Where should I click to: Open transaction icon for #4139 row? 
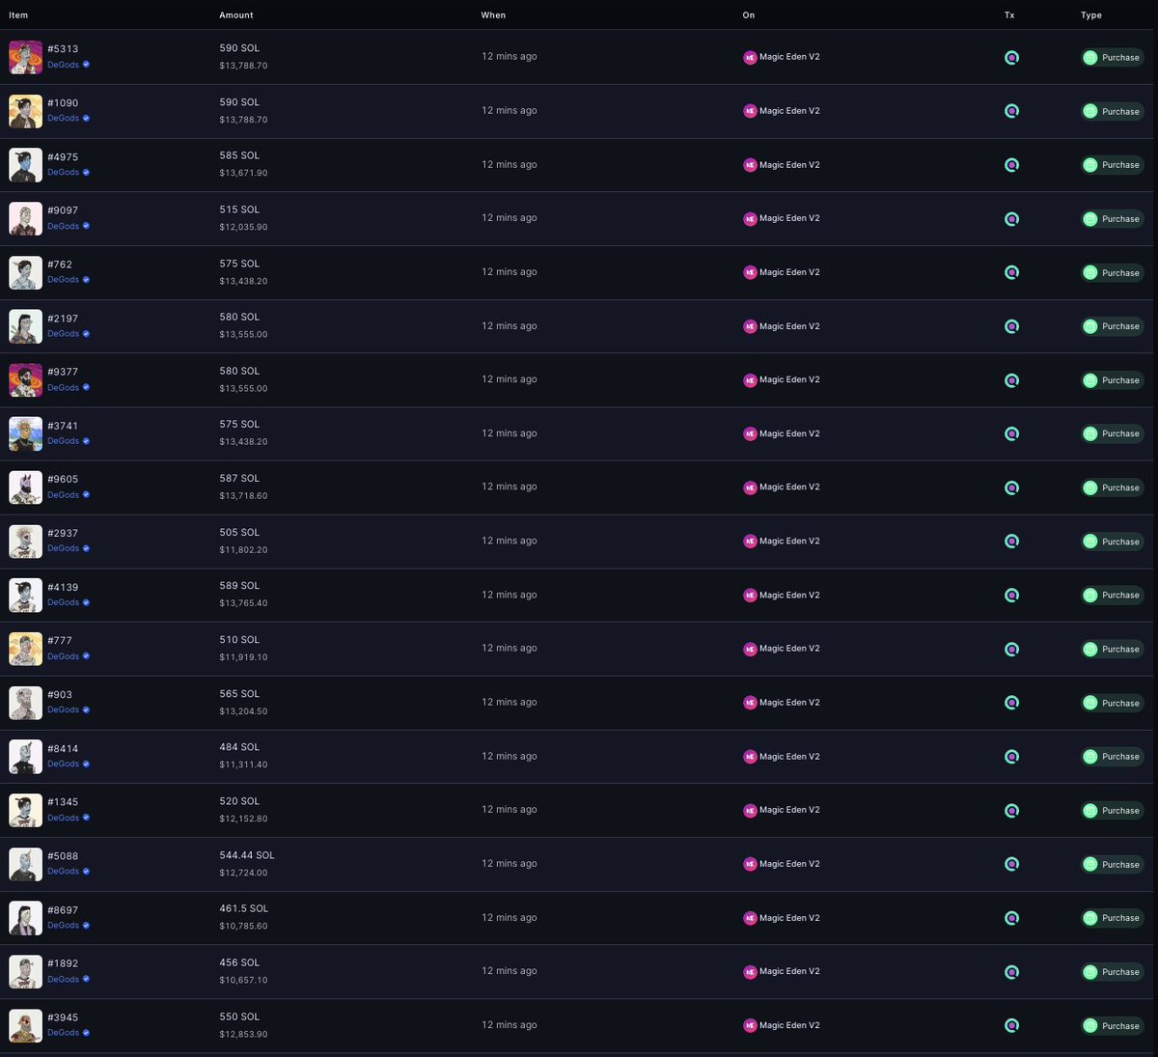click(1011, 595)
